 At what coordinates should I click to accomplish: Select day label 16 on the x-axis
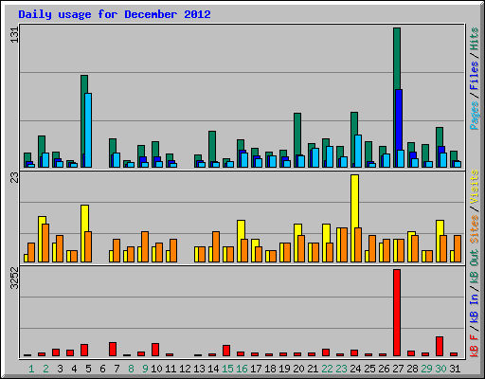tap(242, 369)
